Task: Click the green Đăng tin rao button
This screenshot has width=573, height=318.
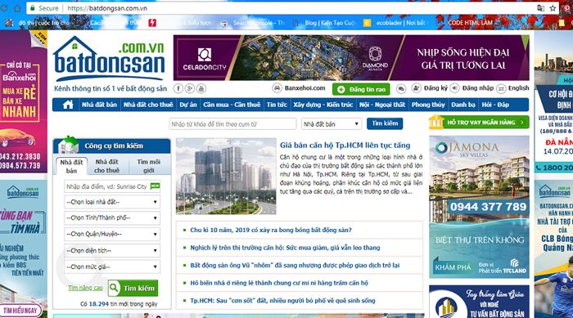Action: tap(361, 89)
